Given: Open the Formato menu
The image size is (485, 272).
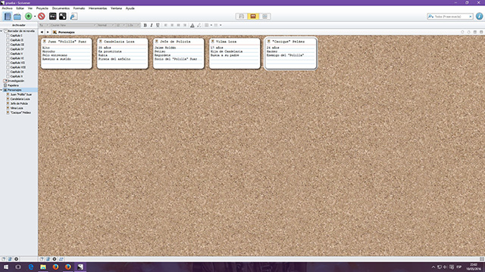Looking at the screenshot, I should coord(79,8).
